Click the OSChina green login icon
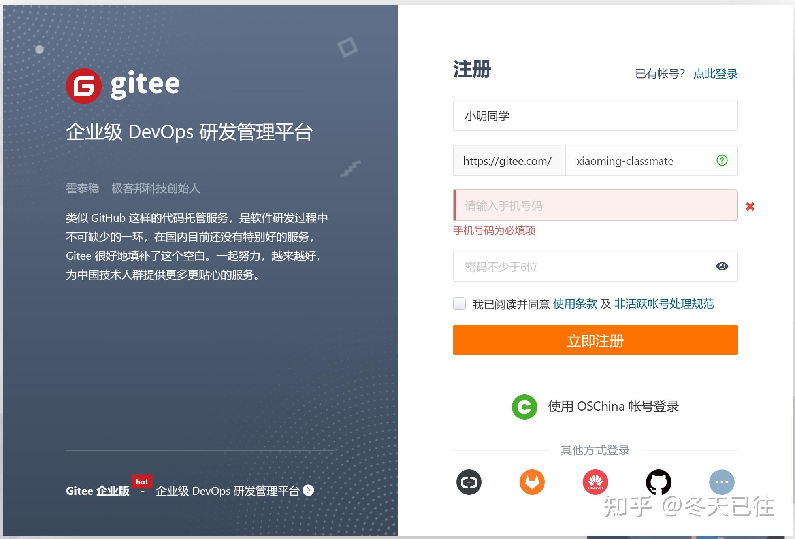This screenshot has height=539, width=795. [x=524, y=406]
